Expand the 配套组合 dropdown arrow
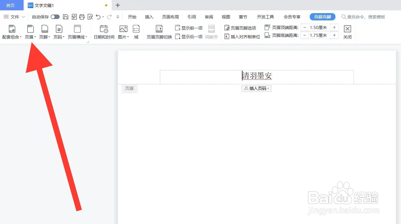This screenshot has width=401, height=224. click(21, 37)
